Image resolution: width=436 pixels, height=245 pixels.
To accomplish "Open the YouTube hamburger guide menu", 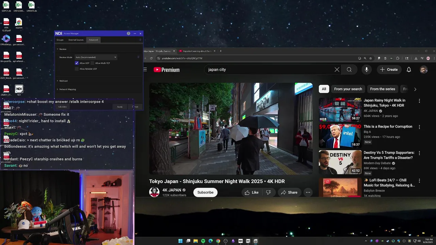I will pyautogui.click(x=145, y=69).
